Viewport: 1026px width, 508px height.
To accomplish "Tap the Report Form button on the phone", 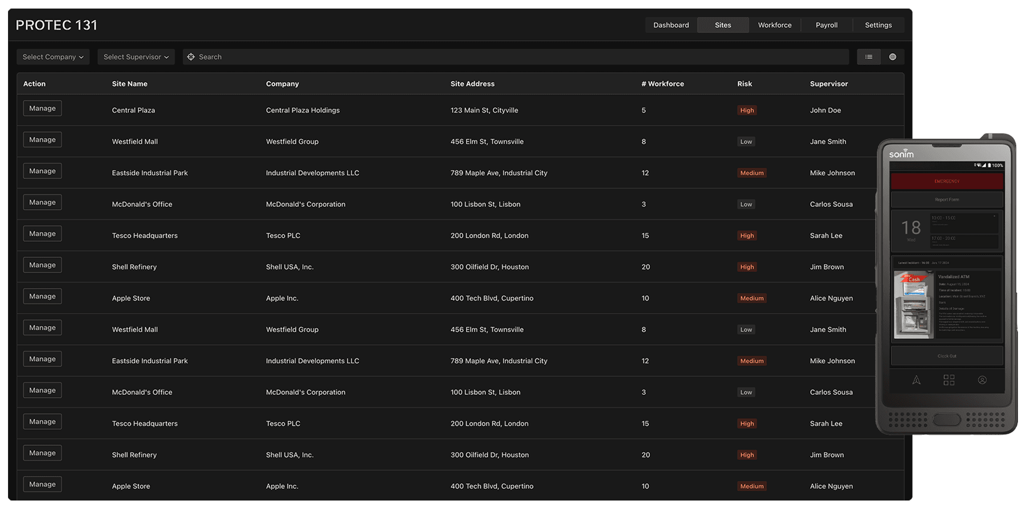I will pos(947,200).
